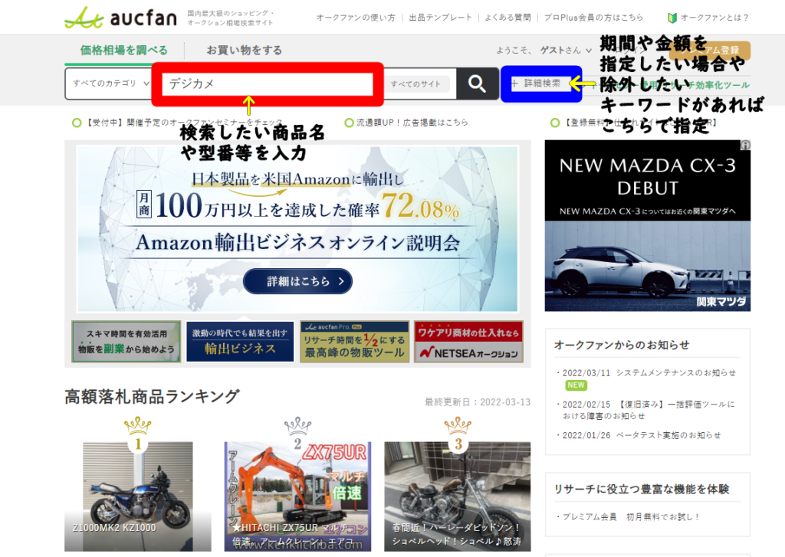Click the リサーチに役立つ豊富な機能を体験 heading

point(642,489)
